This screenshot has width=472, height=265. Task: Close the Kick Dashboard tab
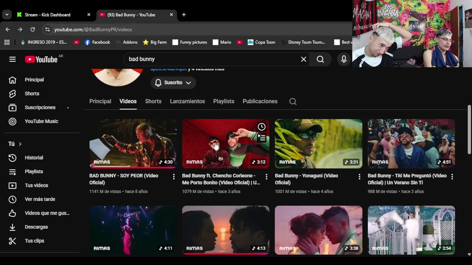coord(88,15)
